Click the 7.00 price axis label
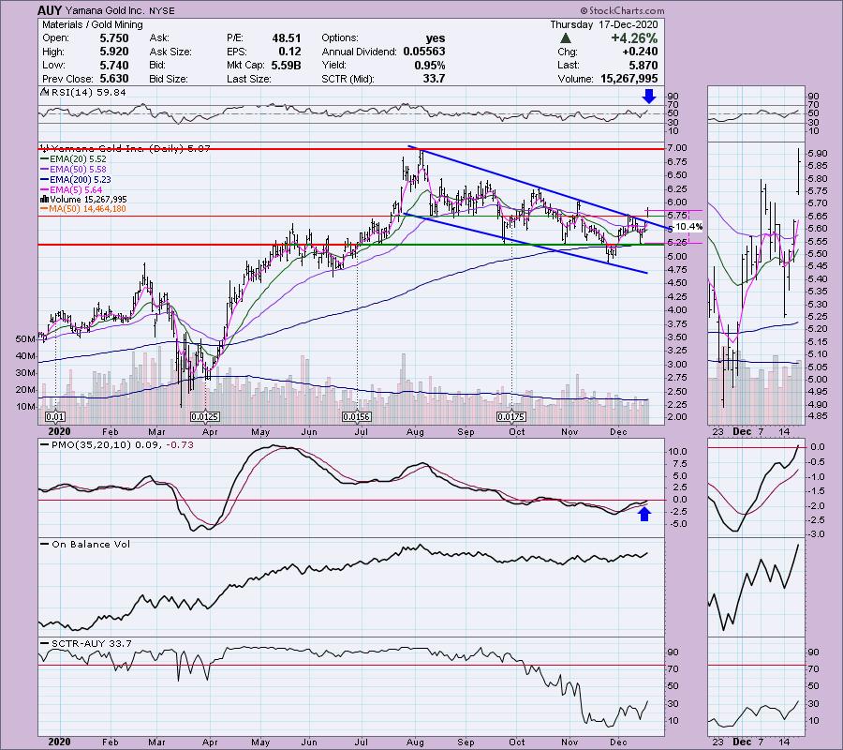This screenshot has width=843, height=750. pos(677,148)
